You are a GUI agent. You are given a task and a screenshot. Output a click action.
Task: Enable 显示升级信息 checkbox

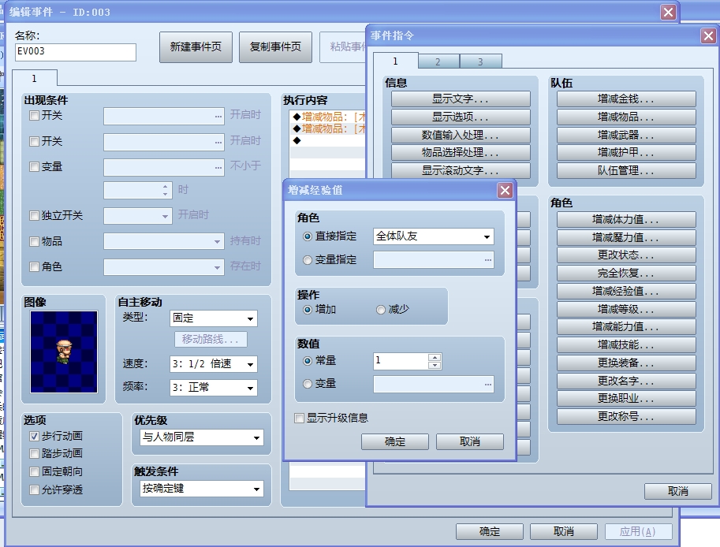tap(300, 418)
